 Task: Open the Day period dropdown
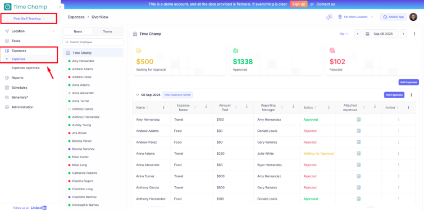pos(344,34)
